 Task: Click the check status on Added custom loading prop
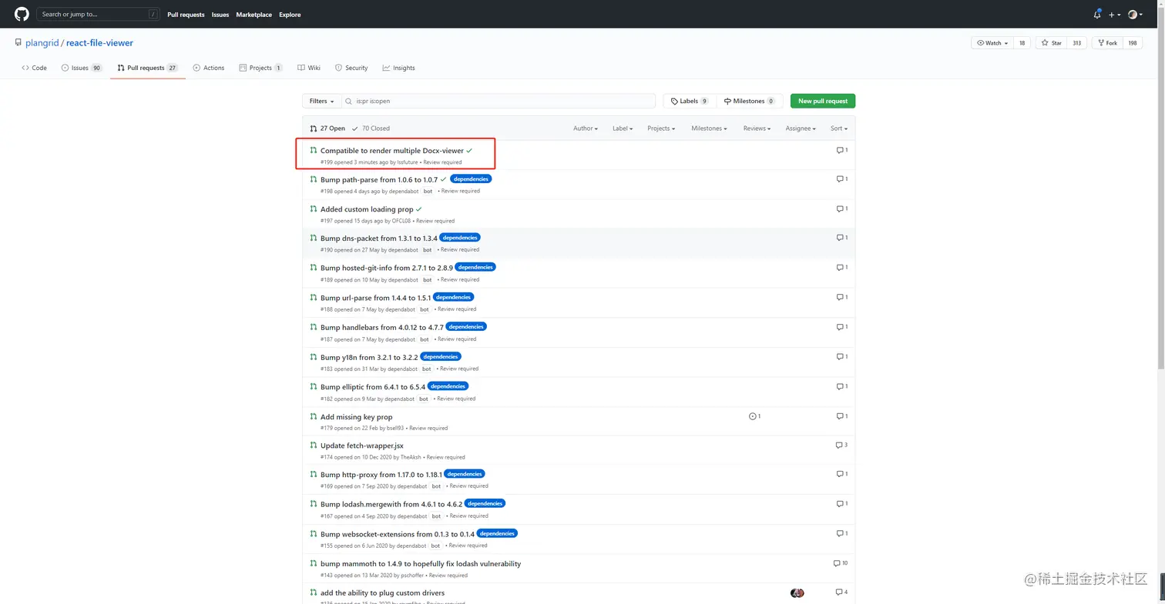418,209
